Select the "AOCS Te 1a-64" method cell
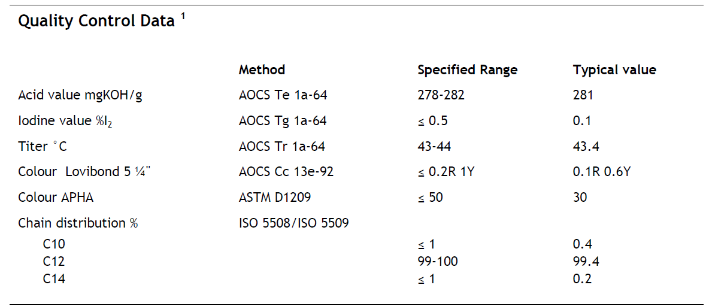This screenshot has width=706, height=306. [x=283, y=95]
